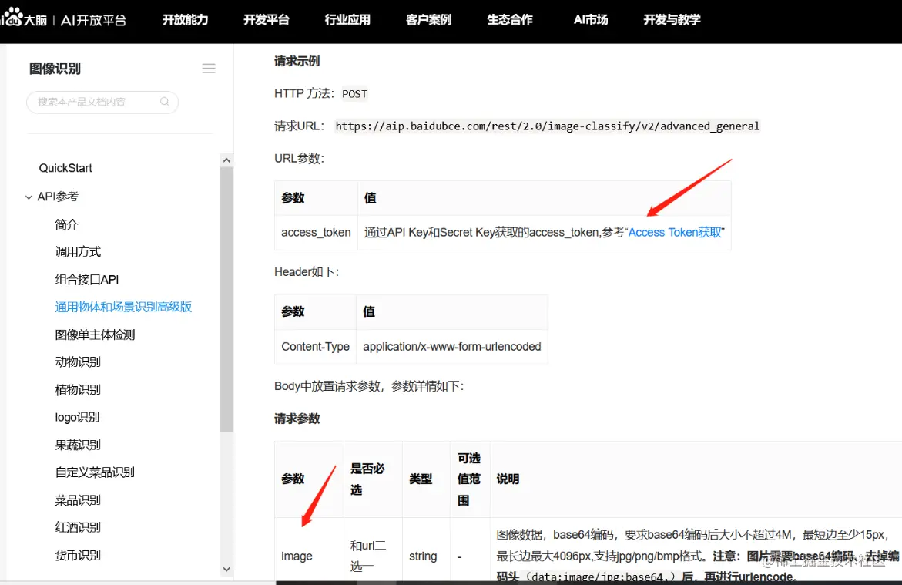Open the 开放能力 menu
The height and width of the screenshot is (585, 902).
click(185, 21)
